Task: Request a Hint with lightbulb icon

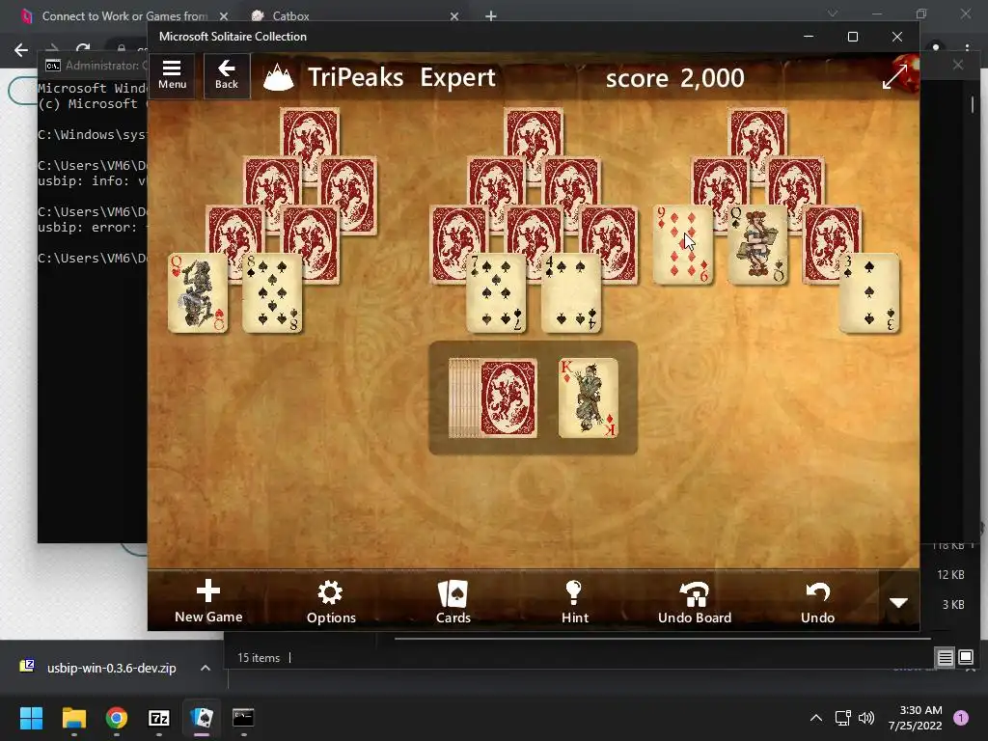Action: 575,601
